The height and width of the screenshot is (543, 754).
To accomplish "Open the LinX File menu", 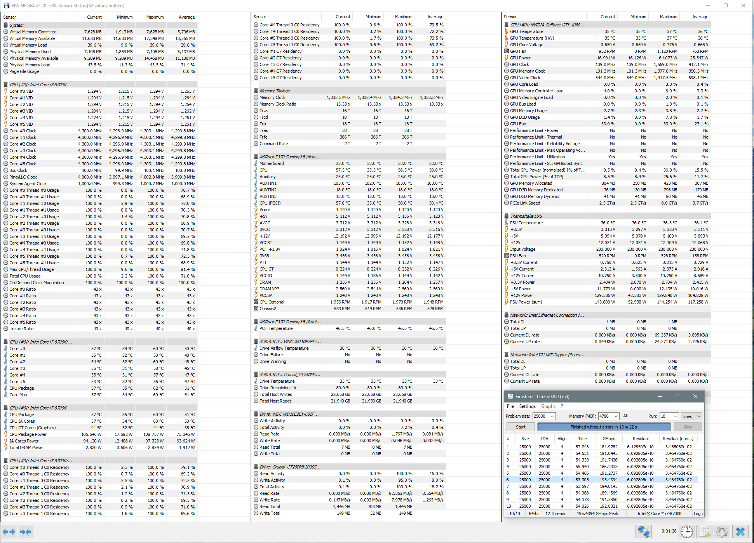I will point(510,406).
